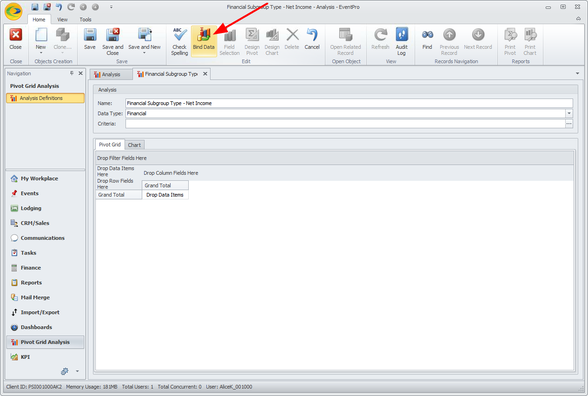Click the Cancel ribbon button
Viewport: 588px width, 396px height.
pos(312,39)
